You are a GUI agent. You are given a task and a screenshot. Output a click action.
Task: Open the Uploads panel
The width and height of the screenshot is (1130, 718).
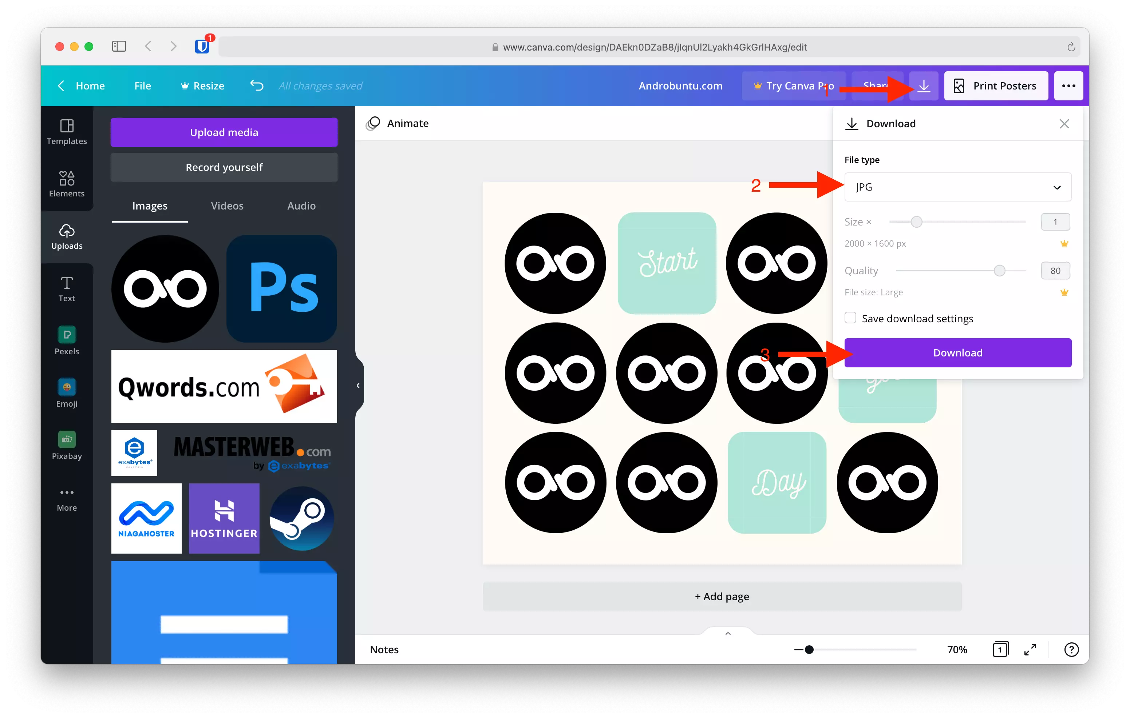(x=66, y=237)
